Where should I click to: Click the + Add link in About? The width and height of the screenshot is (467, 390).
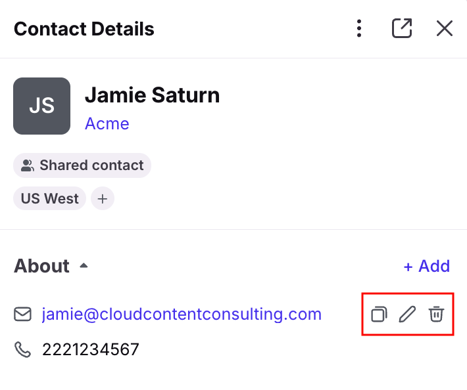coord(426,266)
